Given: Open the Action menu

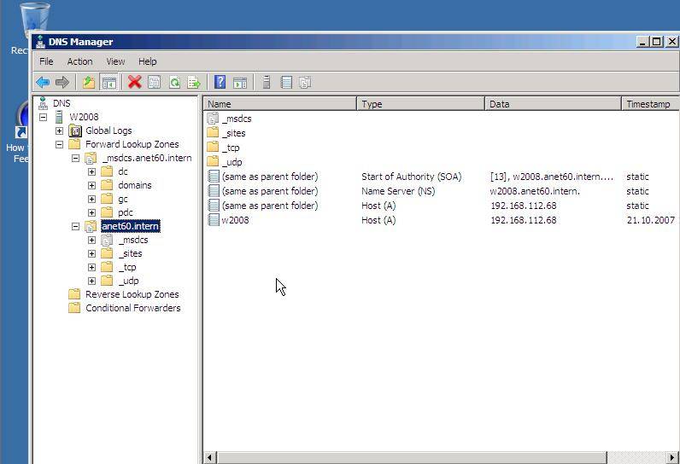Looking at the screenshot, I should 79,61.
